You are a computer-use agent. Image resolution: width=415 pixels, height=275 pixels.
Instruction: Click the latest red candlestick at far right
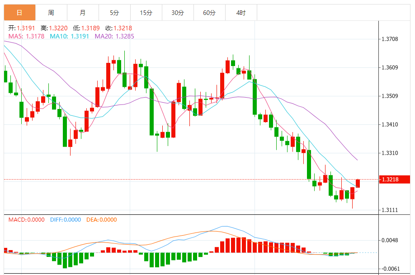coord(358,183)
